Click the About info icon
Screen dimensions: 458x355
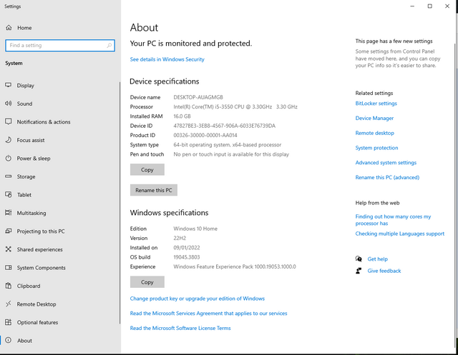coord(9,341)
